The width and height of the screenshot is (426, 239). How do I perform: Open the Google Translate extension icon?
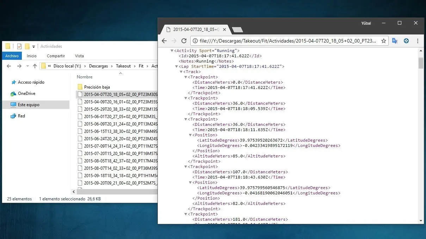(x=395, y=41)
